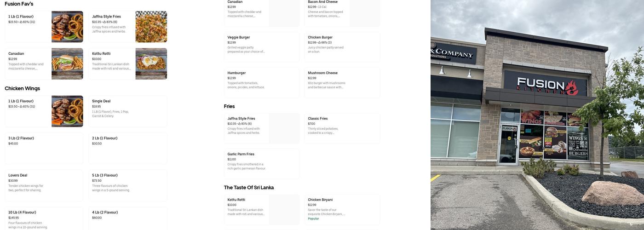644x230 pixels.
Task: Select the 5 Lb (3 Flavour) wings
Action: pos(127,185)
